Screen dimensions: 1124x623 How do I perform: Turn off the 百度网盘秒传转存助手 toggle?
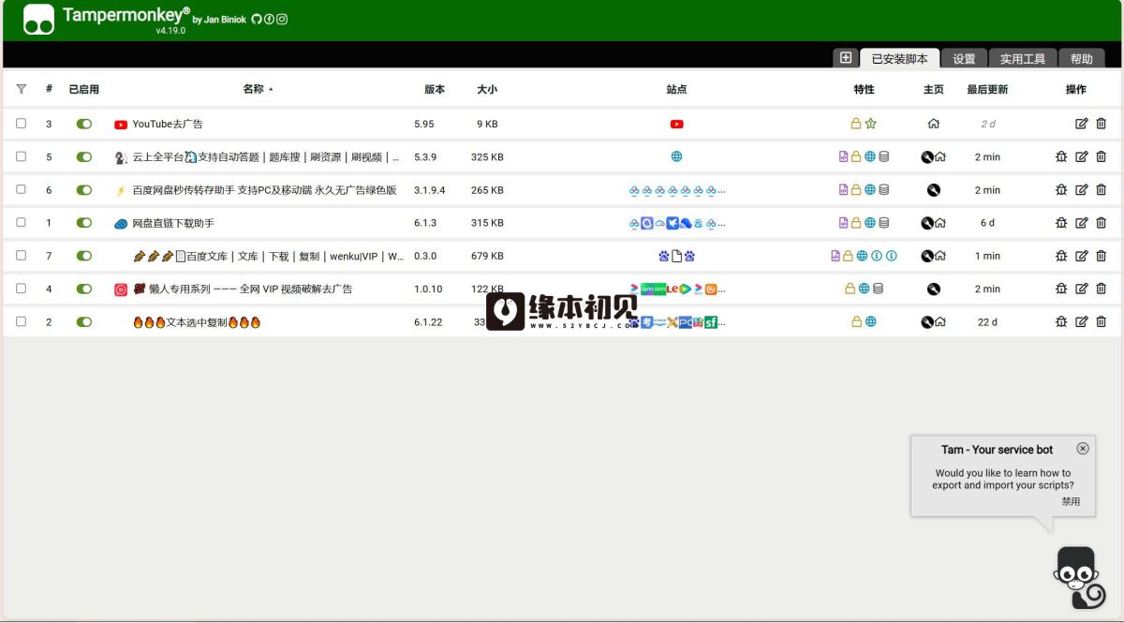(x=84, y=190)
